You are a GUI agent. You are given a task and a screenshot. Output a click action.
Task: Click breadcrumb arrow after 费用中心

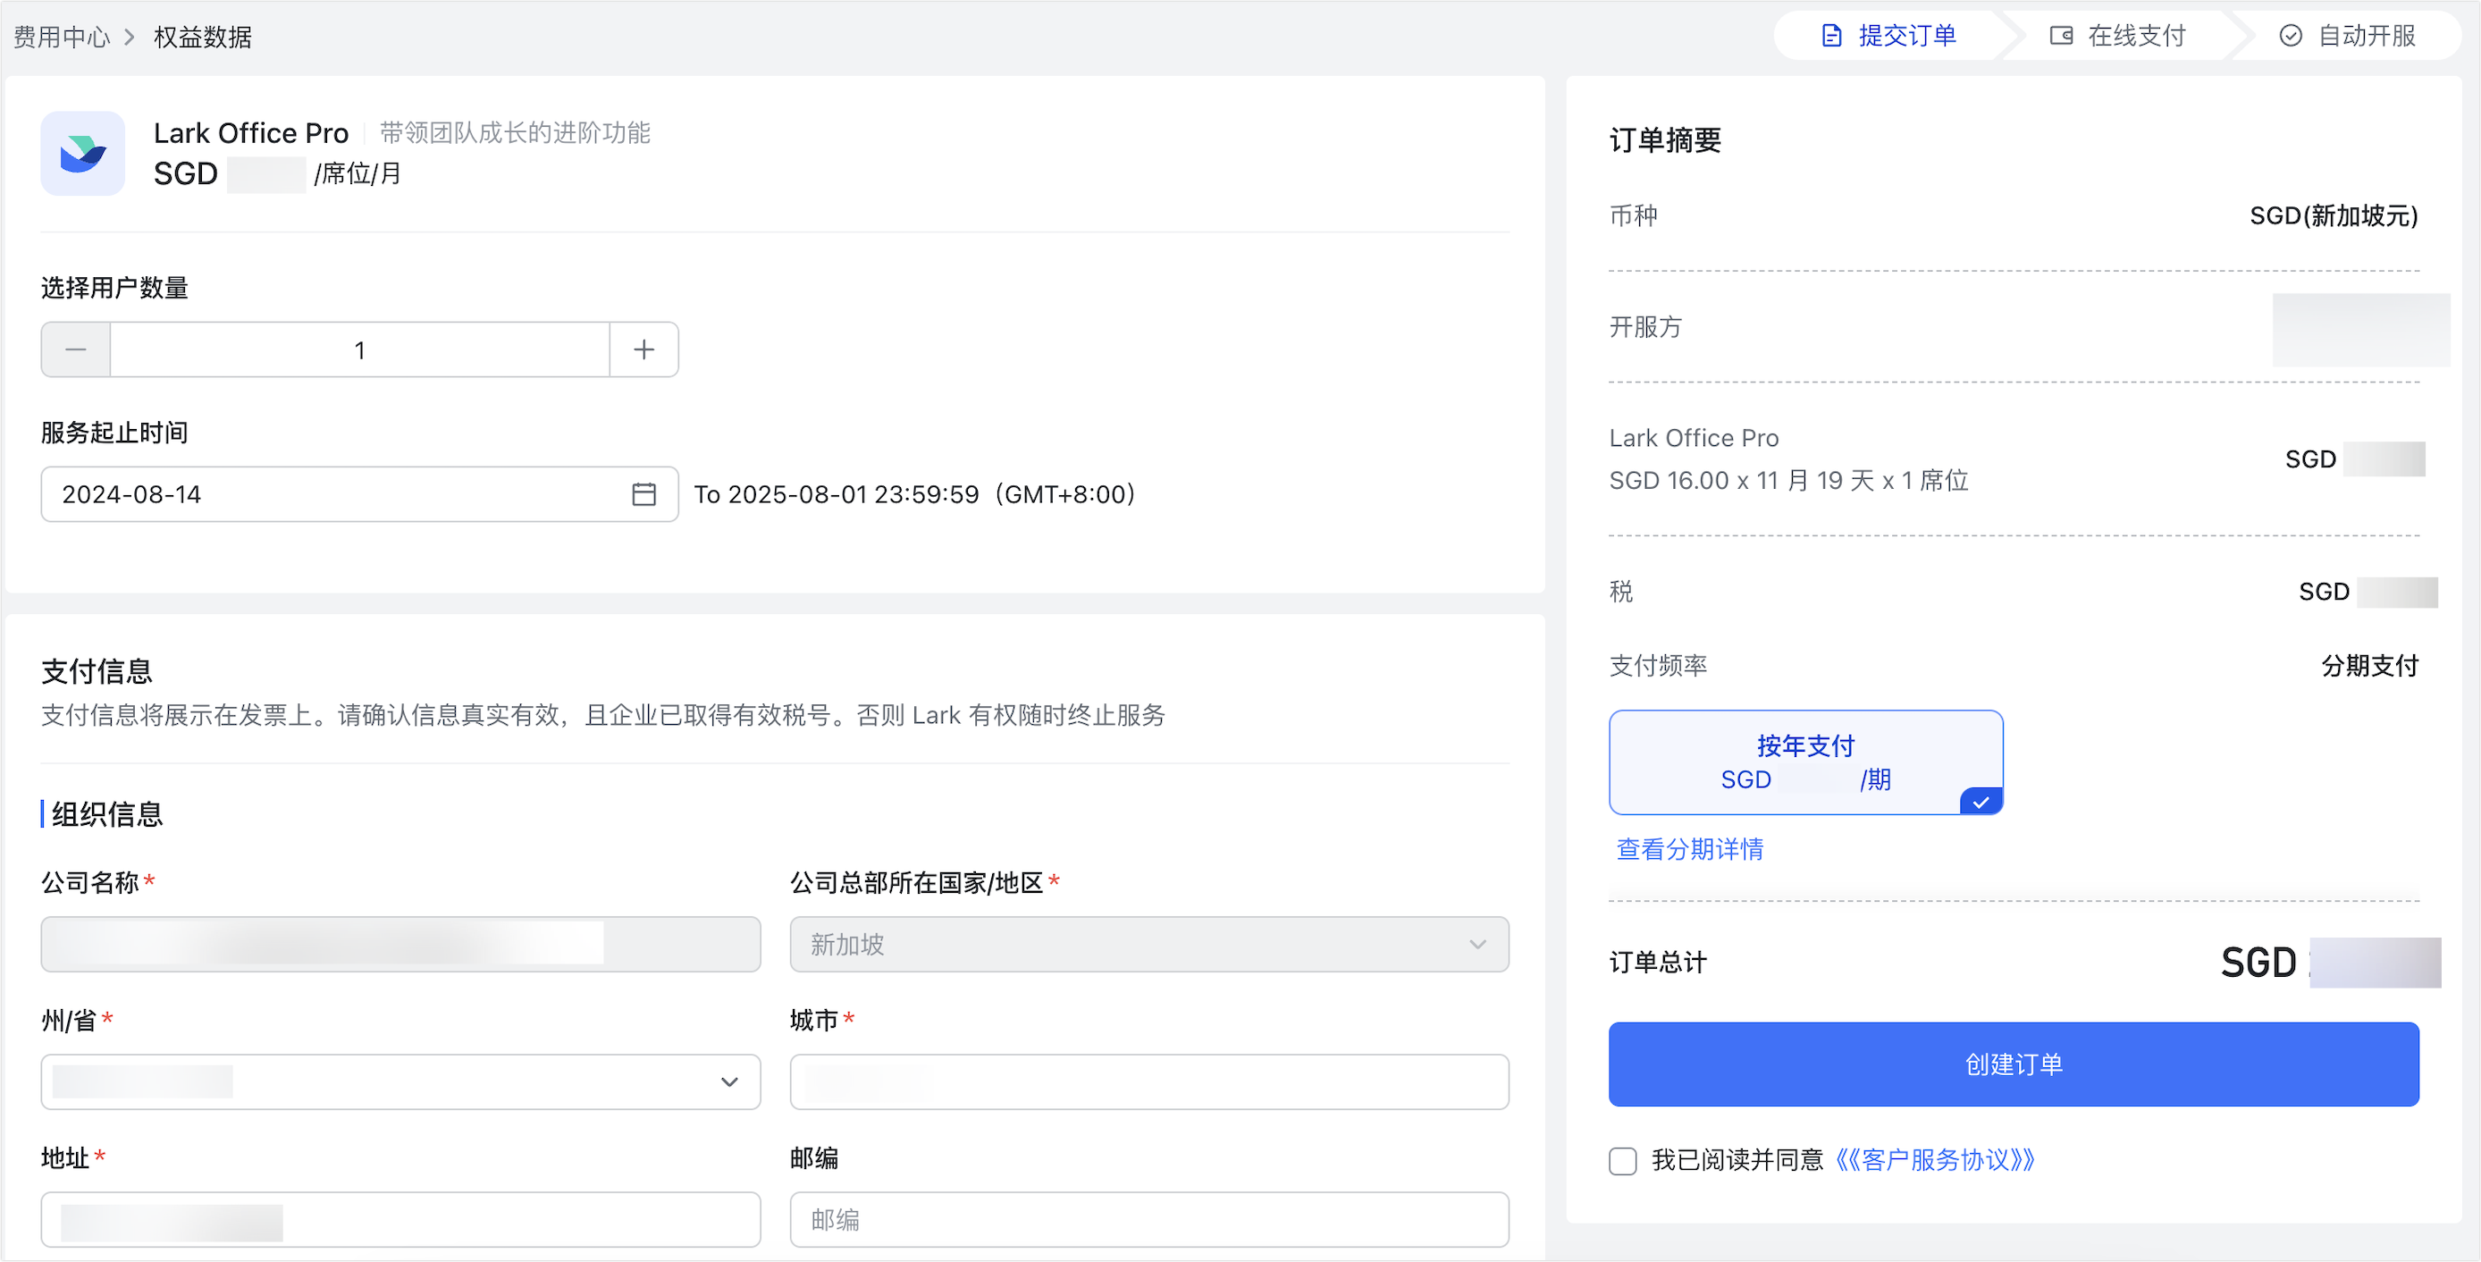[130, 38]
